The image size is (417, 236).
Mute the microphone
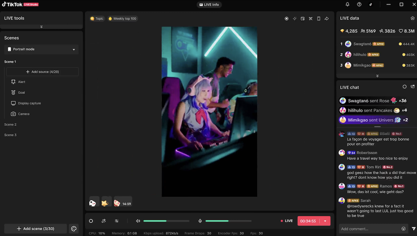point(200,221)
